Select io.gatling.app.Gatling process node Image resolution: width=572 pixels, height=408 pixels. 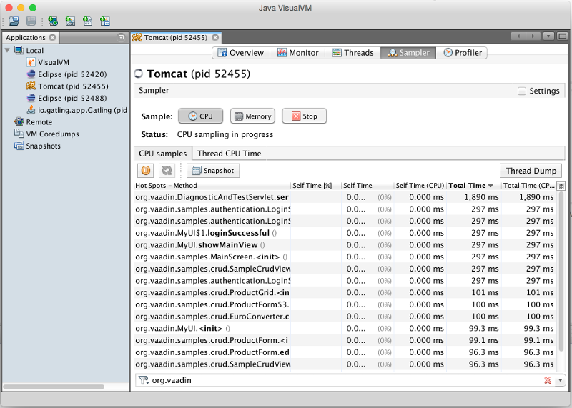(x=77, y=110)
